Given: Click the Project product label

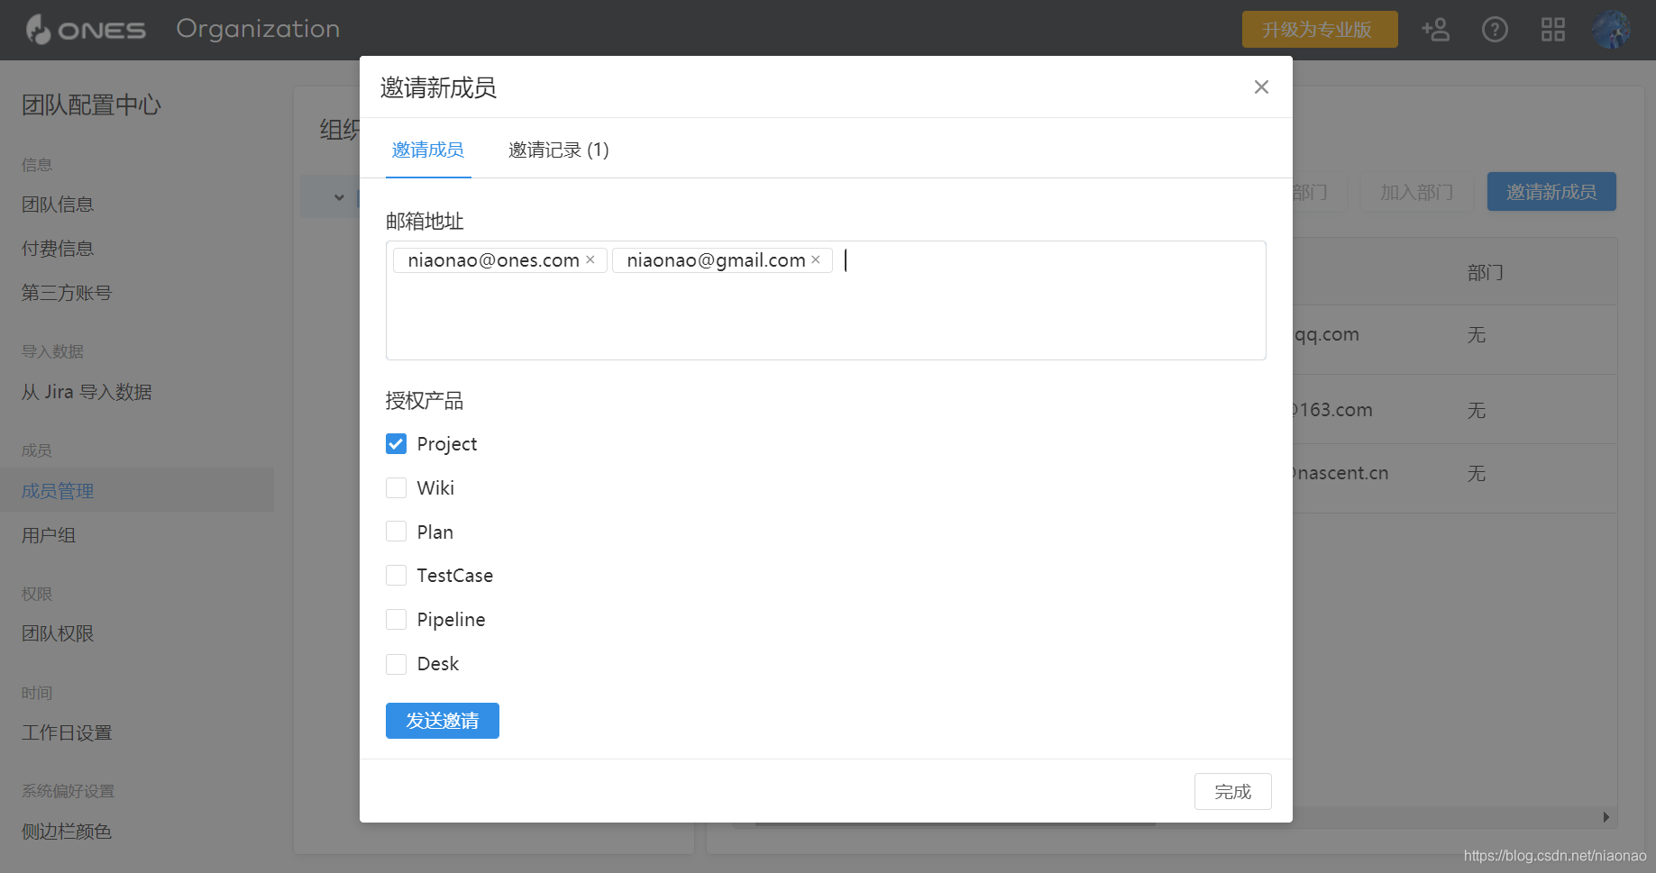Looking at the screenshot, I should [x=447, y=444].
